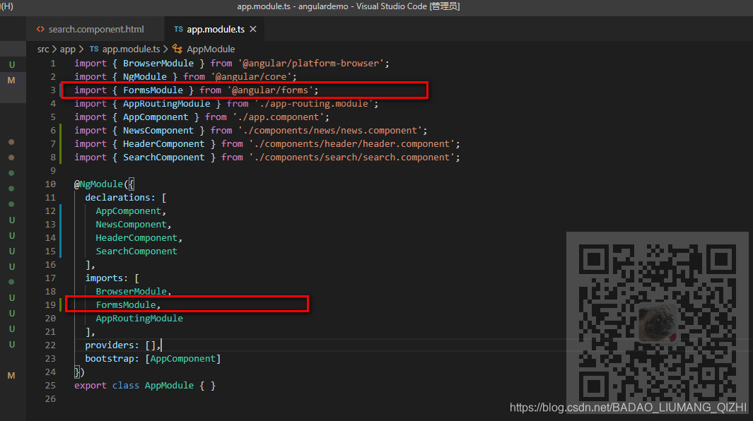Open the app breadcrumb dropdown
The height and width of the screenshot is (421, 753).
click(67, 49)
